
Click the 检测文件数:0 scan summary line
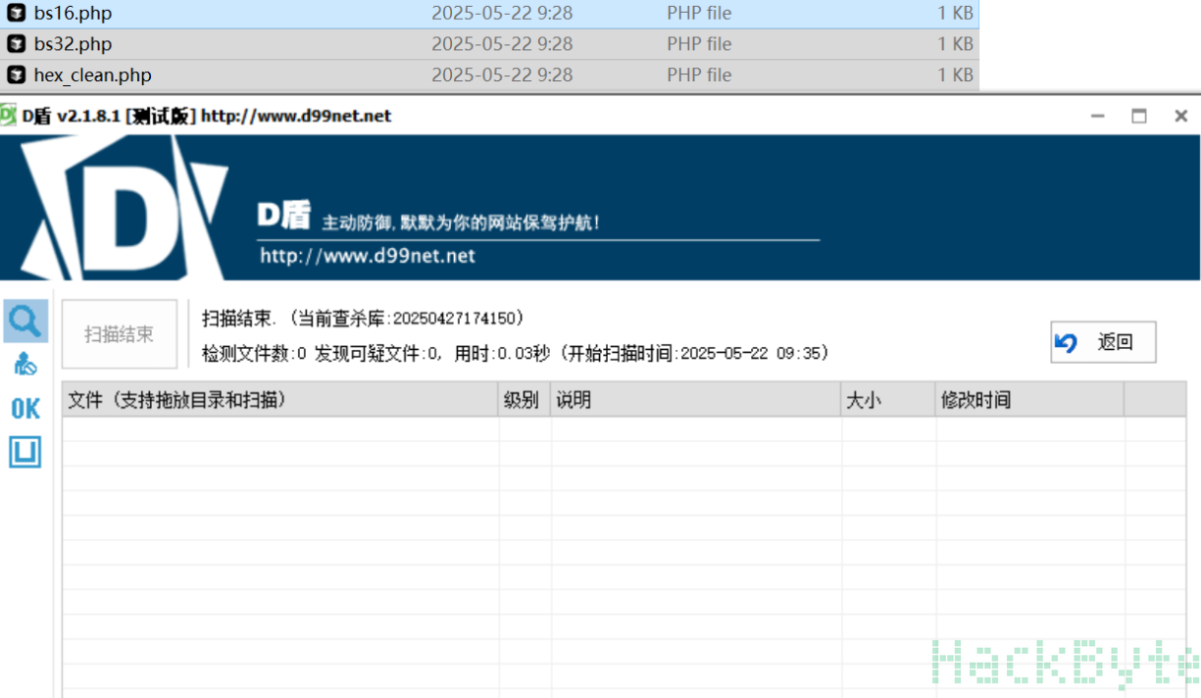pyautogui.click(x=516, y=353)
